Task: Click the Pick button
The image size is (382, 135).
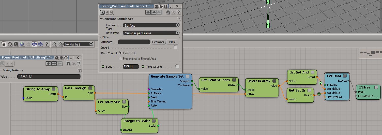Action: 172,42
